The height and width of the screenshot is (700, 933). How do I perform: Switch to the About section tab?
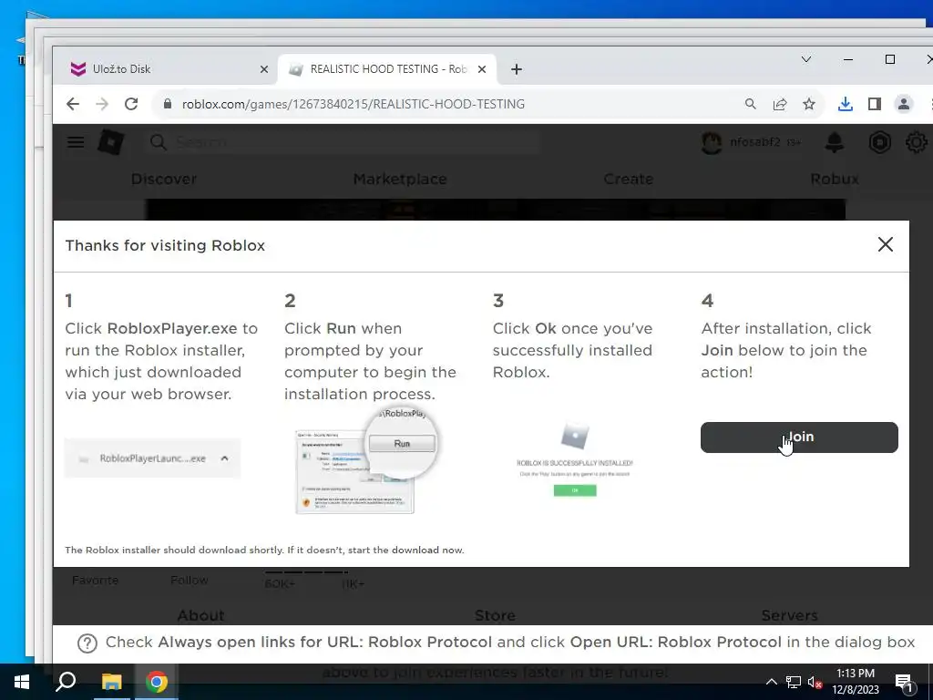(201, 615)
